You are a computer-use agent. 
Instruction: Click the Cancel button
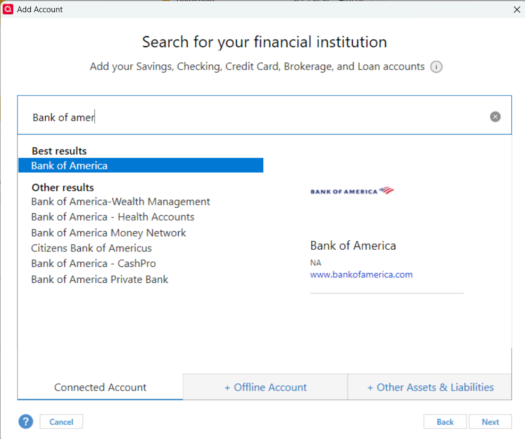[x=61, y=421]
